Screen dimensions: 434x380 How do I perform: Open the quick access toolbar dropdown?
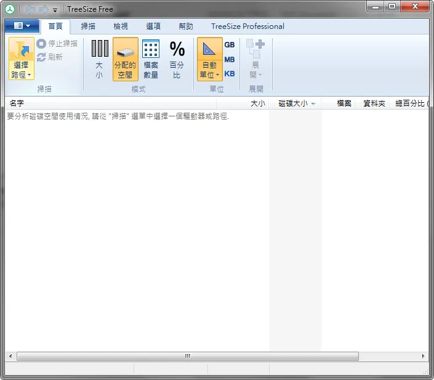pos(55,10)
